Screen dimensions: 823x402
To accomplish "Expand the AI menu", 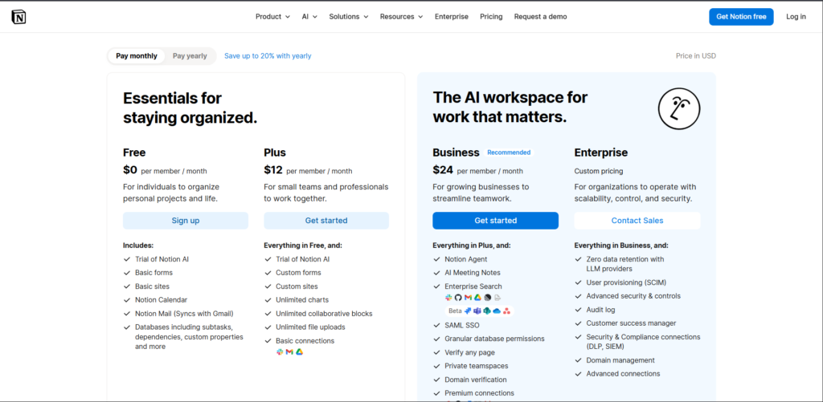I will (x=309, y=17).
